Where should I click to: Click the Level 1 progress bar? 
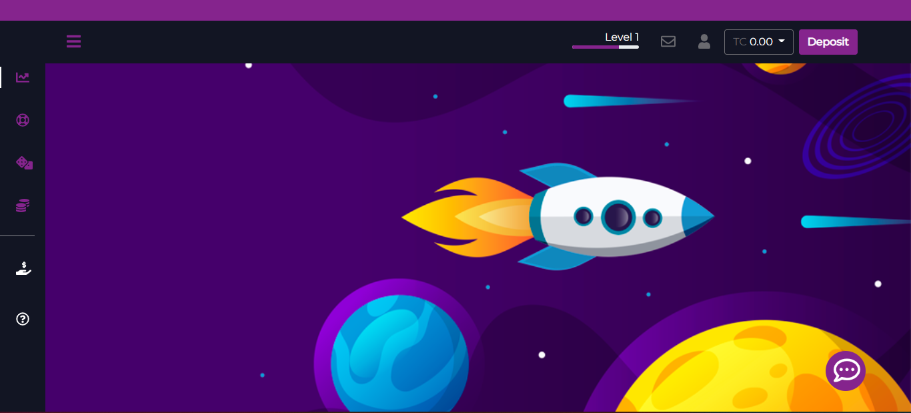click(606, 47)
